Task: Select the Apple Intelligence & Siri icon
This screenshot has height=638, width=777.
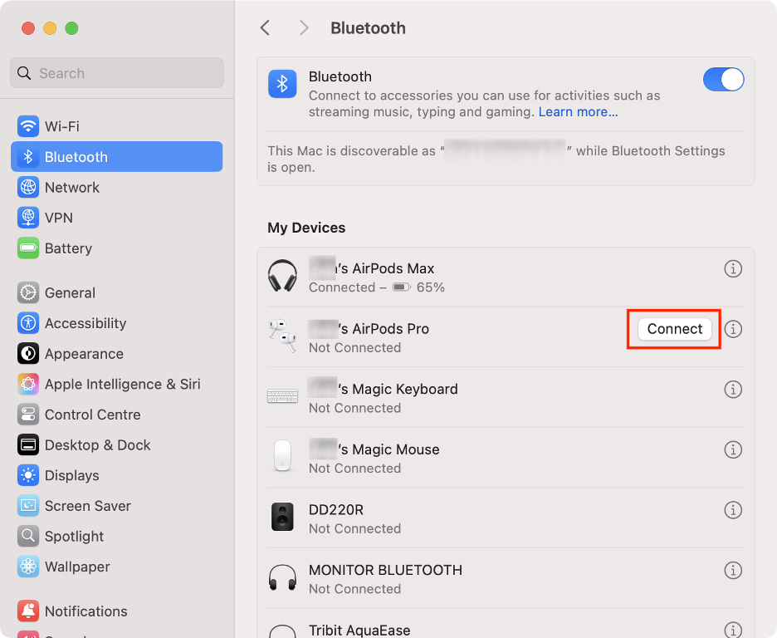Action: (x=108, y=384)
